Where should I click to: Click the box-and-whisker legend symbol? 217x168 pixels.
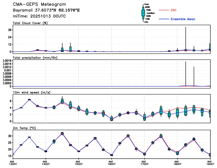click(x=143, y=13)
